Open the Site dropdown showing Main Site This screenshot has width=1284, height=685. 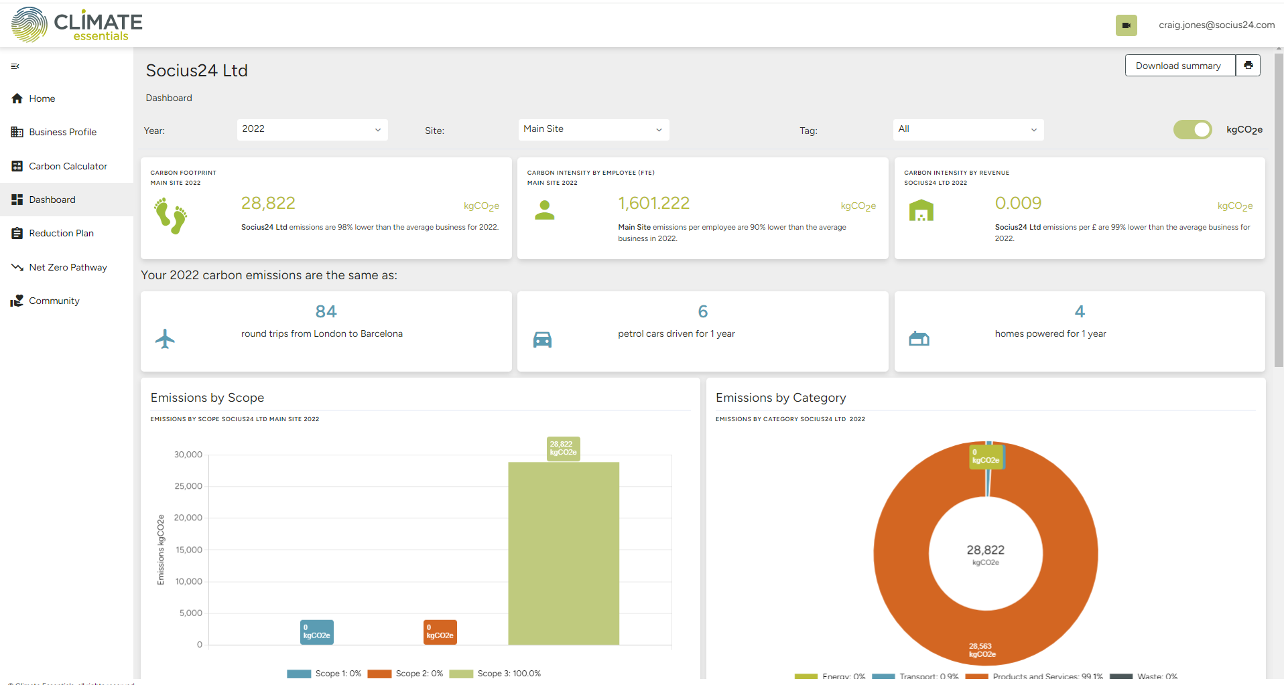click(x=594, y=130)
